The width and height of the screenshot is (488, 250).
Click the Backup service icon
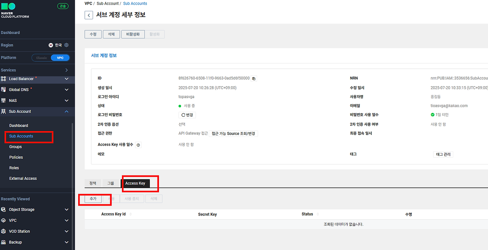3,242
